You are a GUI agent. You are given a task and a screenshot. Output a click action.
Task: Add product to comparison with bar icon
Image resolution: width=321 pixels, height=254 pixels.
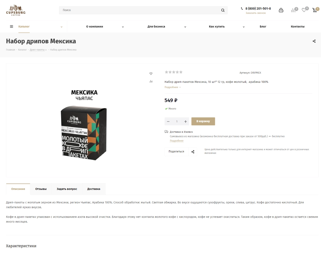pos(151,81)
